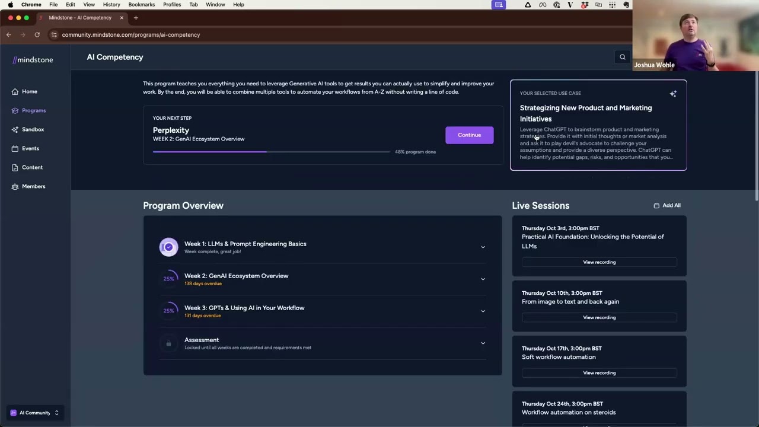This screenshot has height=427, width=759.
Task: Open the History menu
Action: [111, 4]
